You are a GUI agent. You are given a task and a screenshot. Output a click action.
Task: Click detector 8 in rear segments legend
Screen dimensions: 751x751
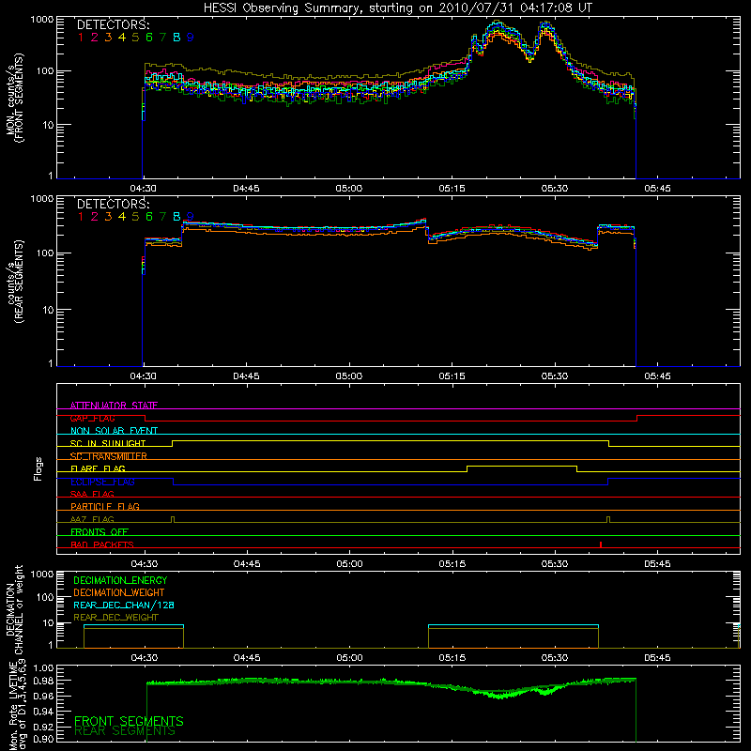coord(176,217)
